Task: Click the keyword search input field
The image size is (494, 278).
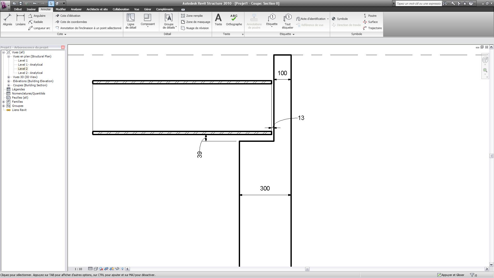Action: tap(418, 3)
